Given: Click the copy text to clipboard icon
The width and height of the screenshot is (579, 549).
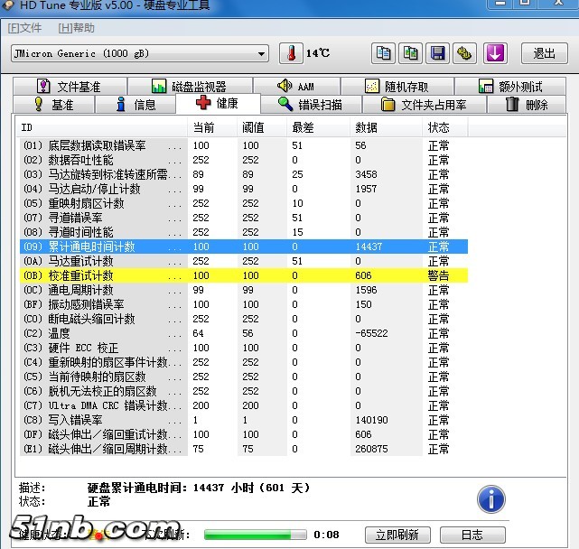Looking at the screenshot, I should point(383,53).
